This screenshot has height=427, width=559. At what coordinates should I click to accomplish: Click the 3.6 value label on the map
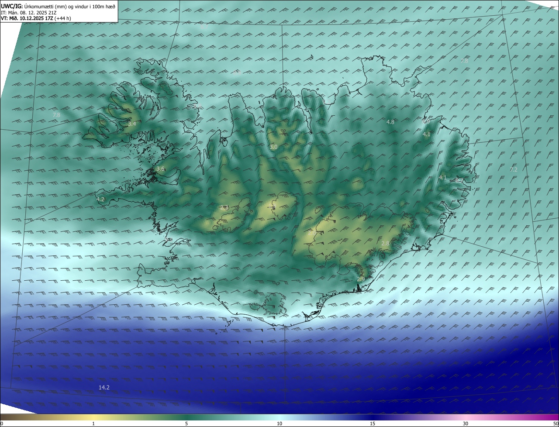160,169
